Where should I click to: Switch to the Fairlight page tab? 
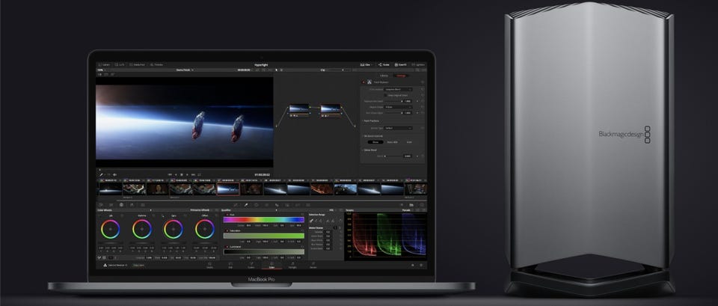tap(292, 265)
